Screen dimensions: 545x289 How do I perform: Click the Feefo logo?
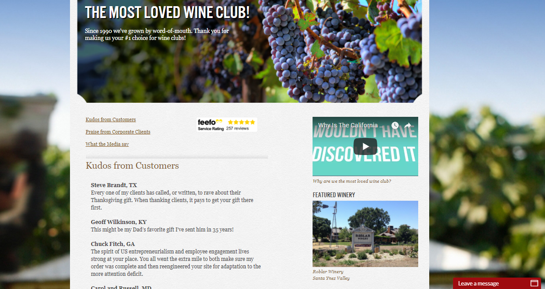pos(210,122)
